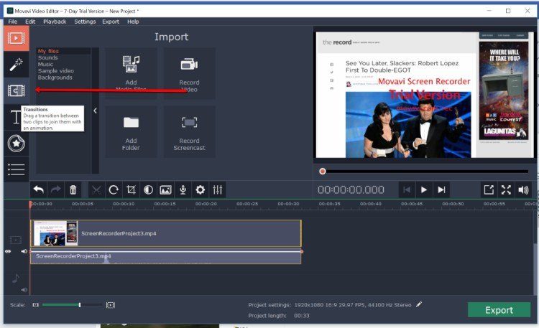This screenshot has height=328, width=539.
Task: Skip to next frame button
Action: pos(441,189)
